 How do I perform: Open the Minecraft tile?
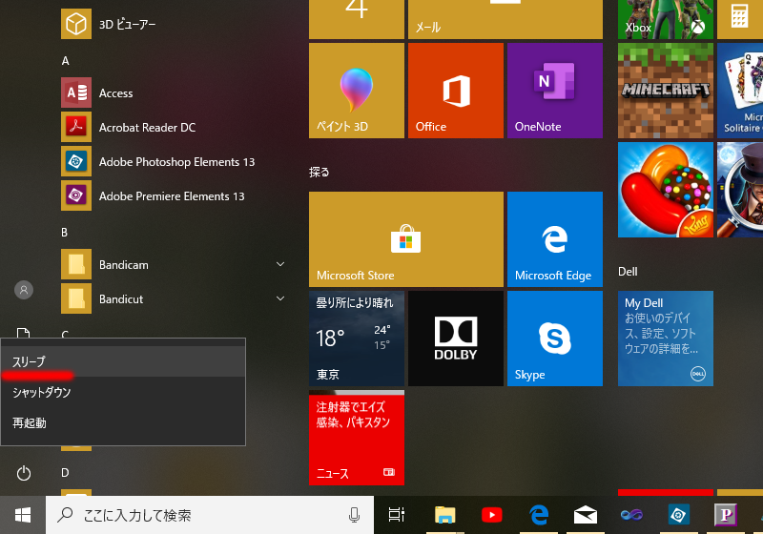(x=666, y=91)
